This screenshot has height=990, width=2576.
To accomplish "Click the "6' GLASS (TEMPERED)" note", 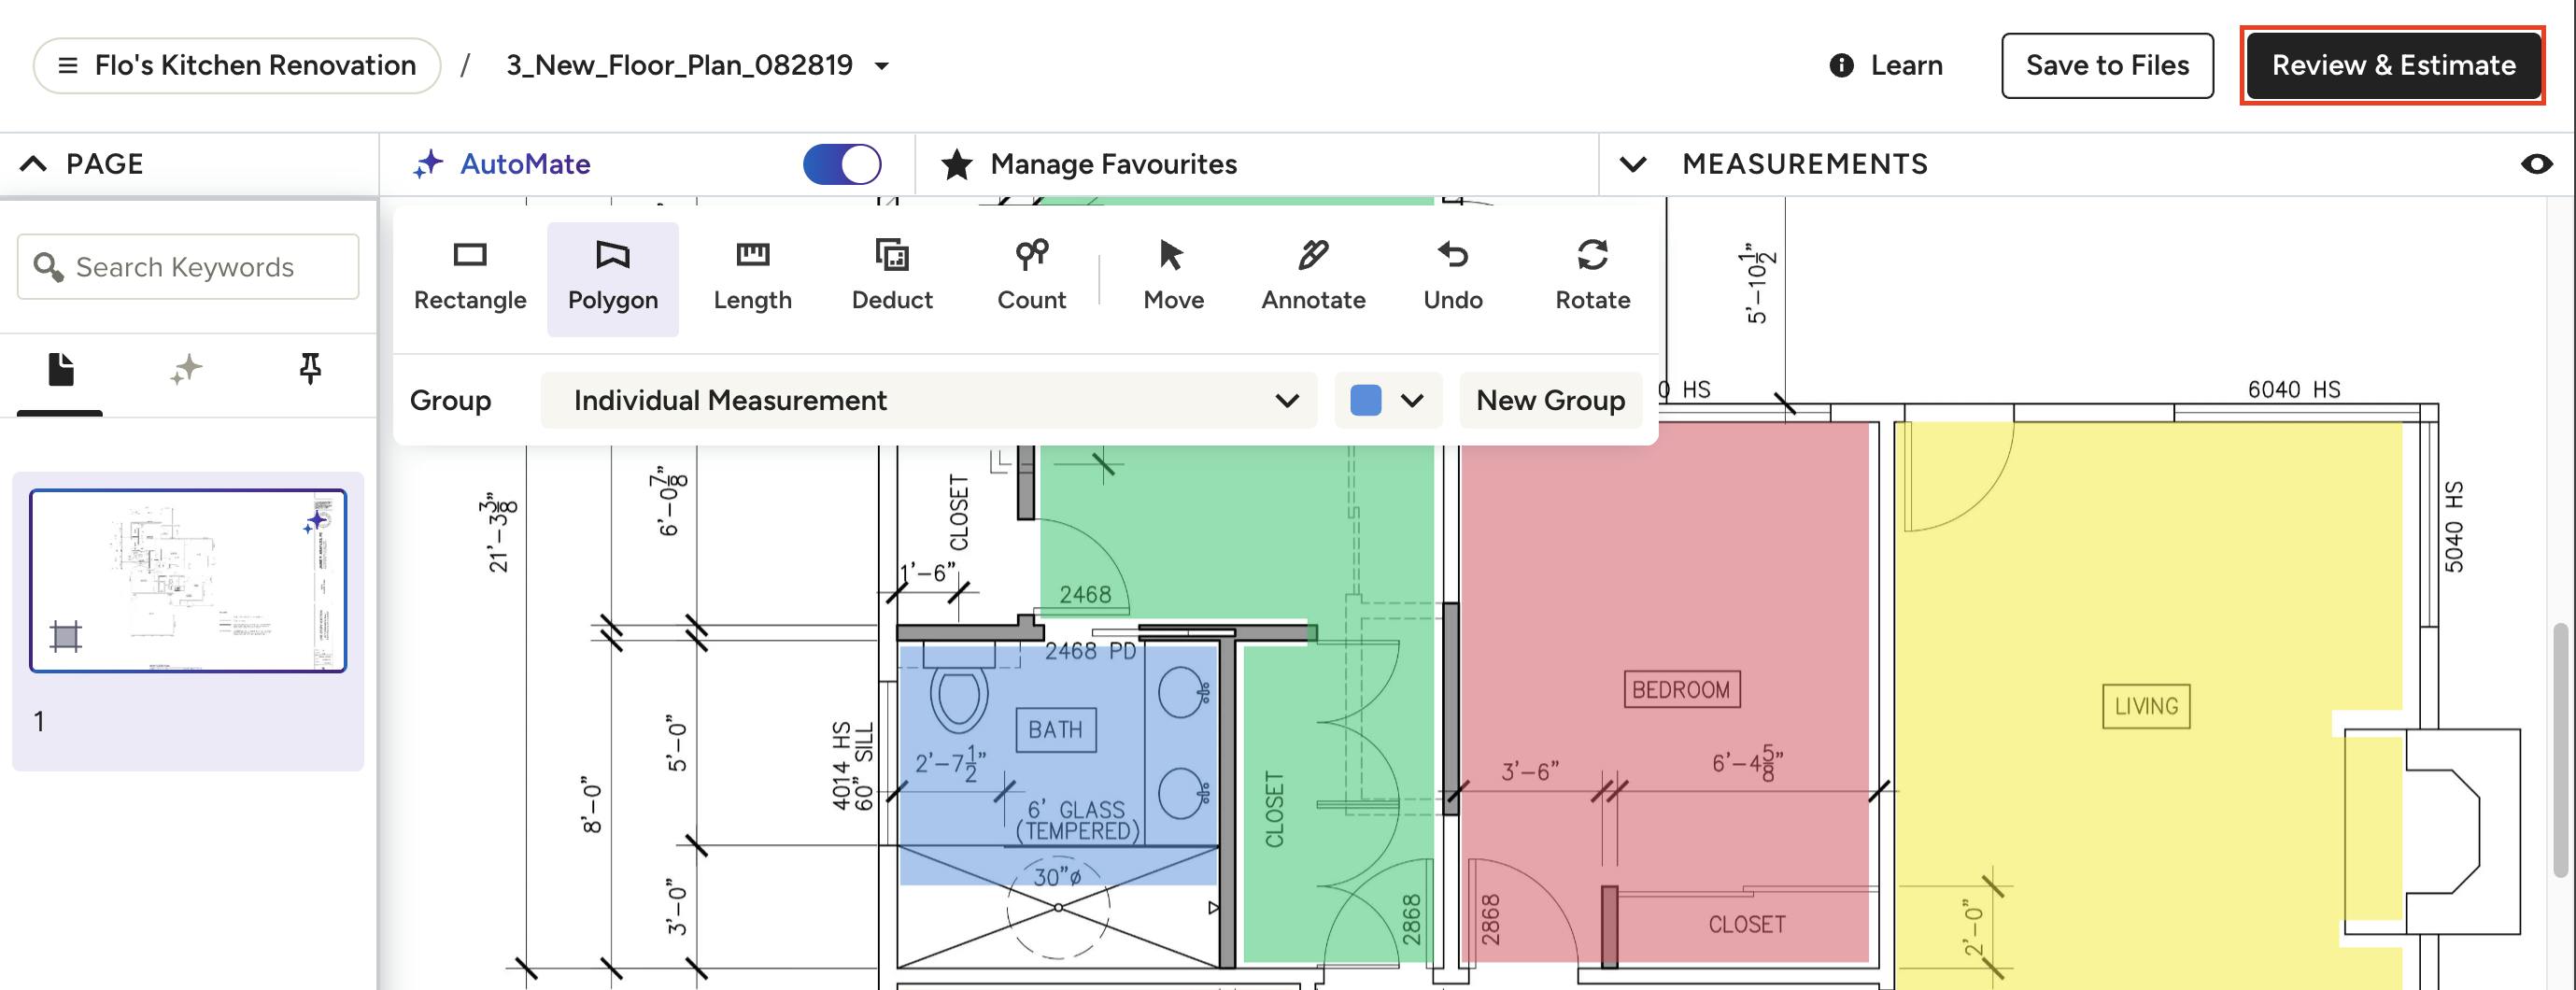I will click(1077, 820).
